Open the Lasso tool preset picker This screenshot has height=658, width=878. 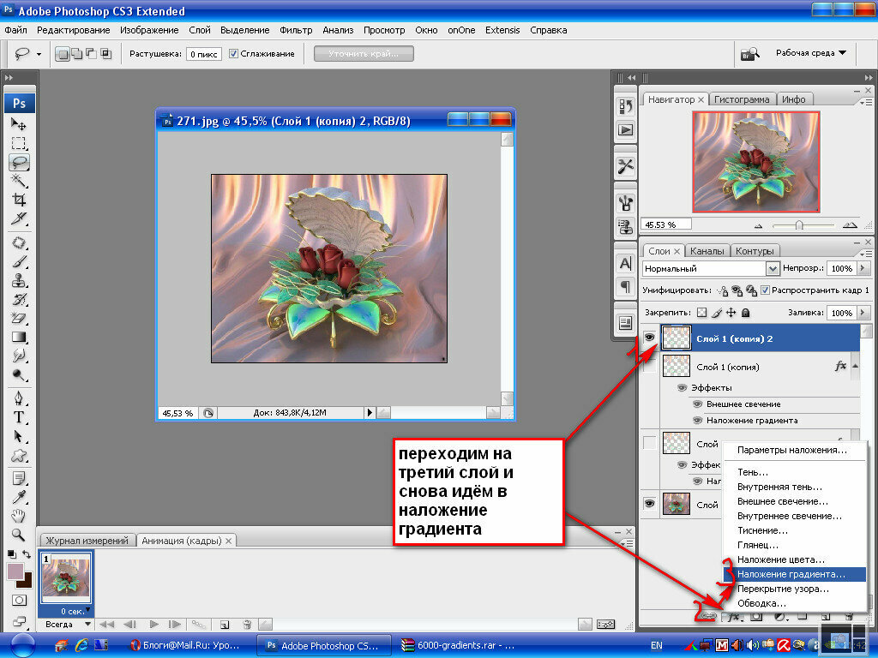click(x=39, y=54)
